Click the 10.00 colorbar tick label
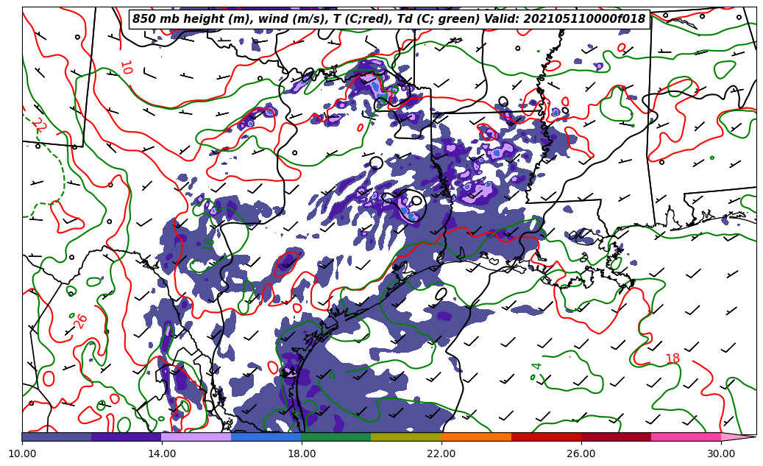The height and width of the screenshot is (466, 763). [22, 454]
